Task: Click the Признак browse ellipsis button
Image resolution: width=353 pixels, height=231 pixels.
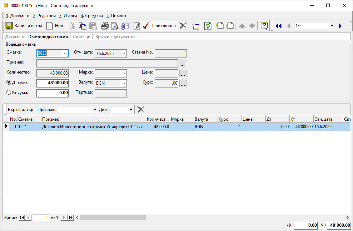Action: point(183,64)
